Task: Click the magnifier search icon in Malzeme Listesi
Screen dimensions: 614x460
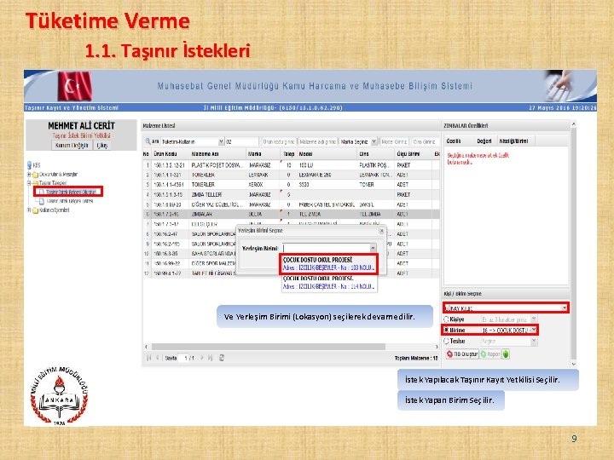Action: coord(148,141)
